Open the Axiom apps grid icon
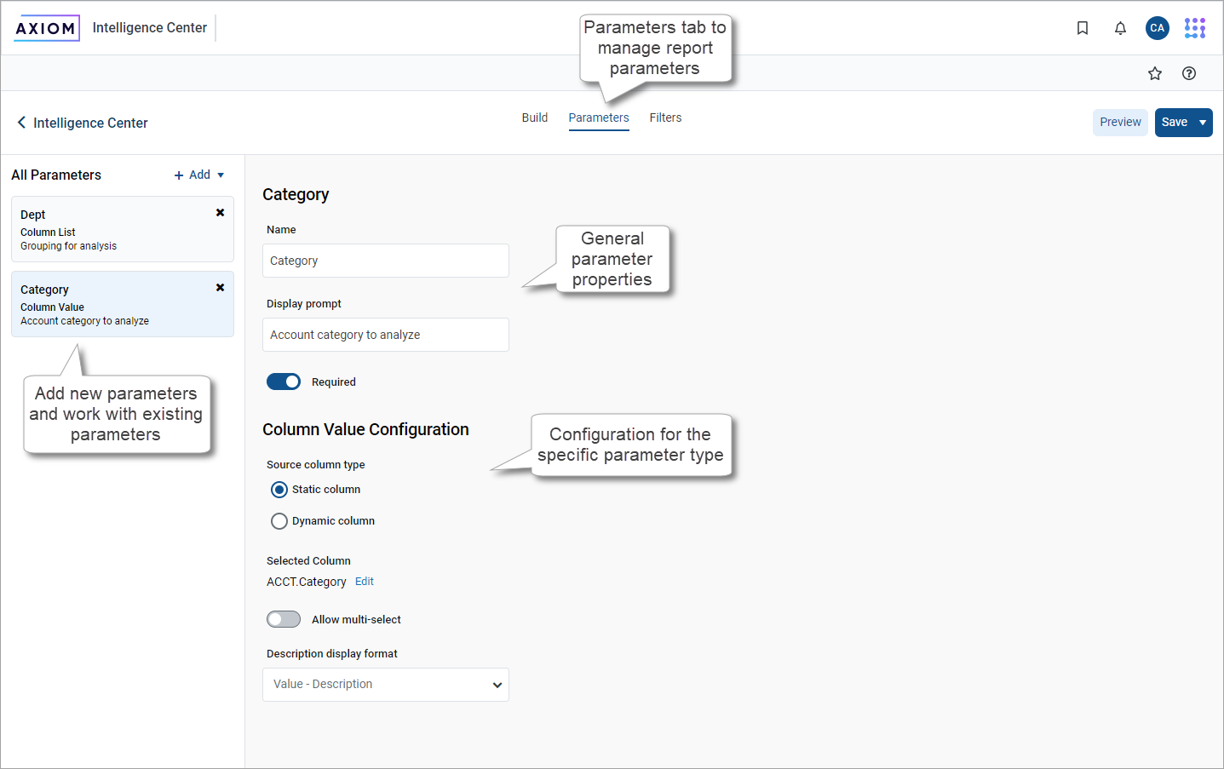The image size is (1224, 769). [x=1195, y=28]
